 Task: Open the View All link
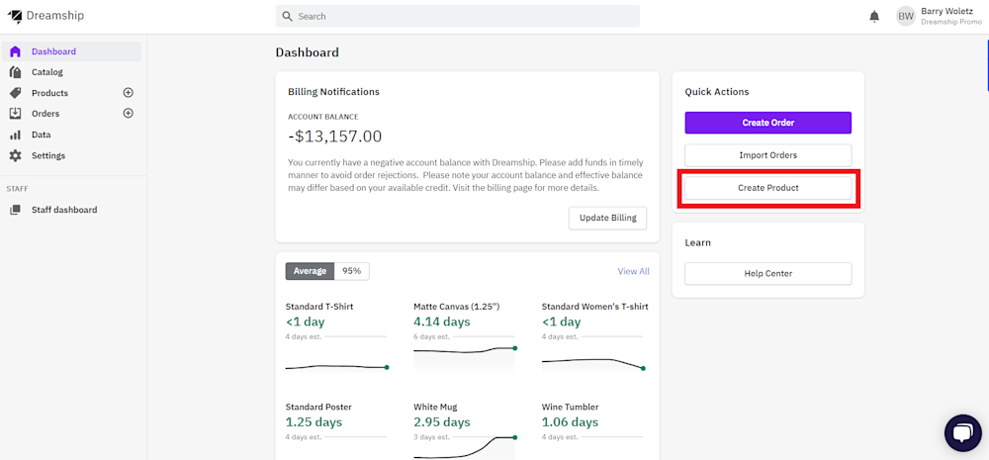tap(633, 271)
